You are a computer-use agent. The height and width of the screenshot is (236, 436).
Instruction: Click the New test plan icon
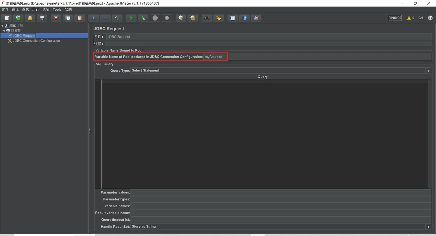coord(7,18)
